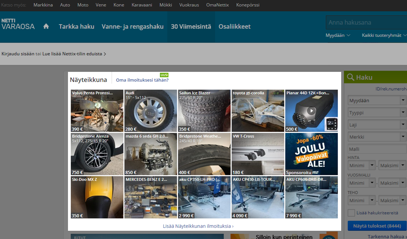Open Ski-Doo MX Z listing

pos(97,197)
